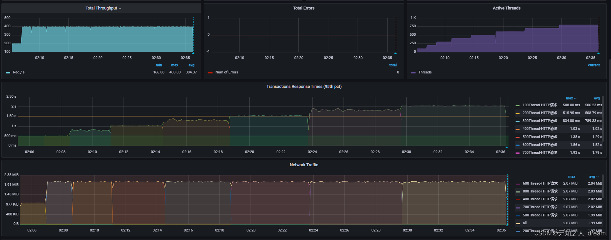The width and height of the screenshot is (611, 240).
Task: Click the 500Thread color swatch in Response Times
Action: 518,137
